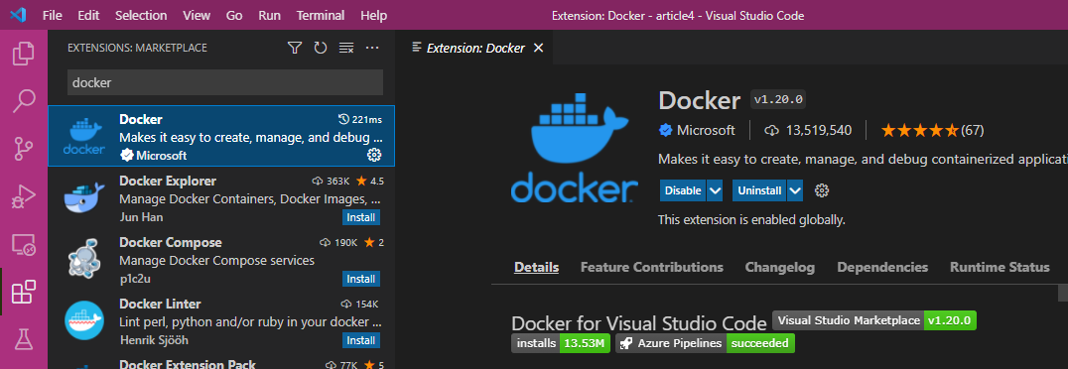
Task: Select the Docker Compose list item title
Action: point(171,242)
